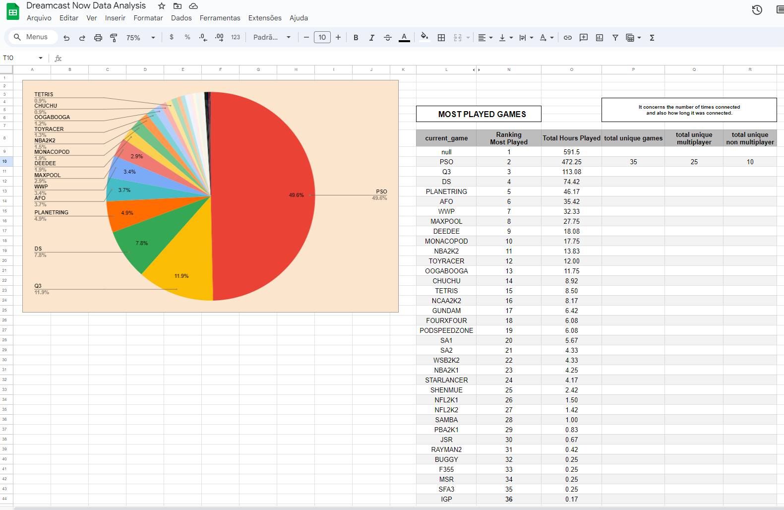Image resolution: width=784 pixels, height=510 pixels.
Task: Open the Extensões menu
Action: click(x=265, y=18)
